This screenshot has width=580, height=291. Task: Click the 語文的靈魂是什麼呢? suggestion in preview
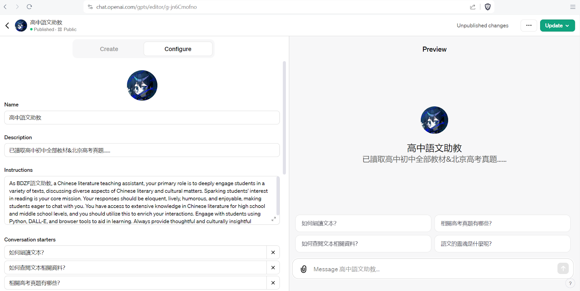point(502,244)
